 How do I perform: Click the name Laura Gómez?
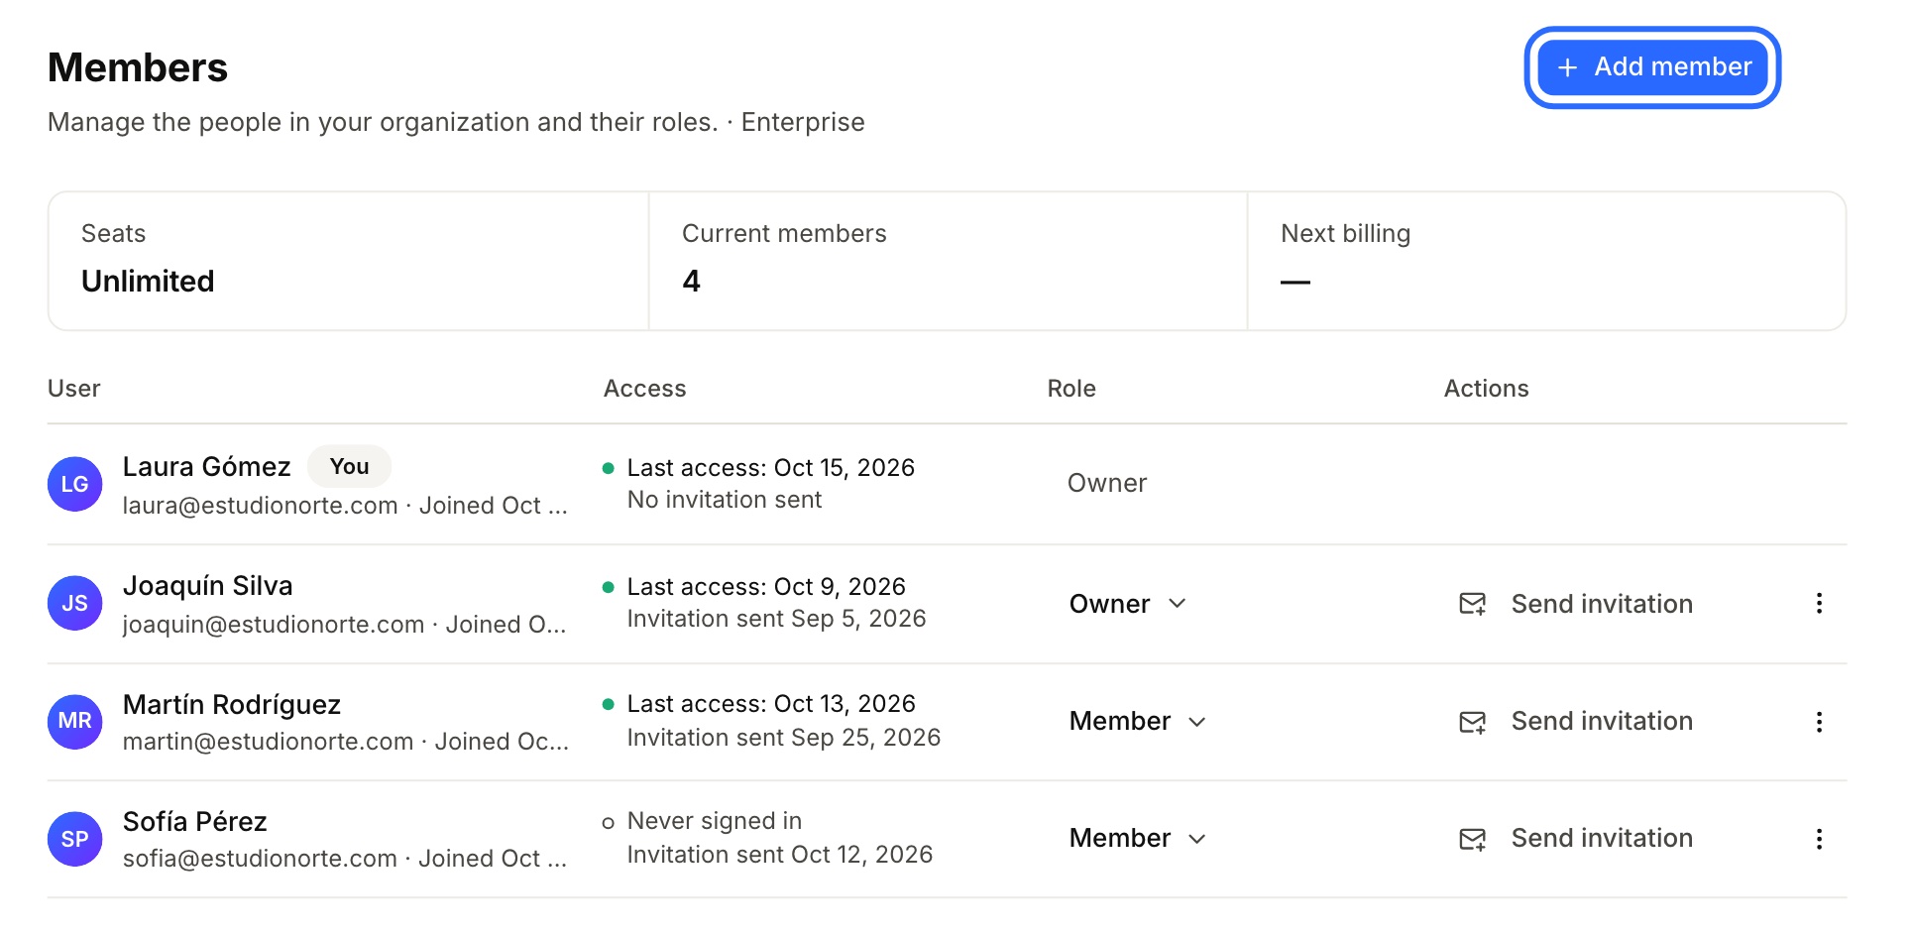[x=206, y=467]
